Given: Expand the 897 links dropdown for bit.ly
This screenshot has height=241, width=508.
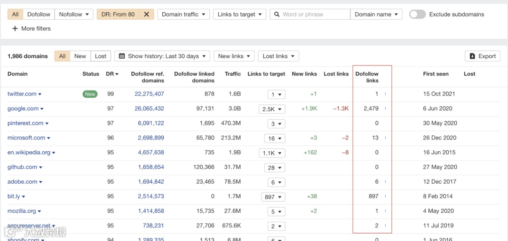Looking at the screenshot, I should [x=273, y=197].
